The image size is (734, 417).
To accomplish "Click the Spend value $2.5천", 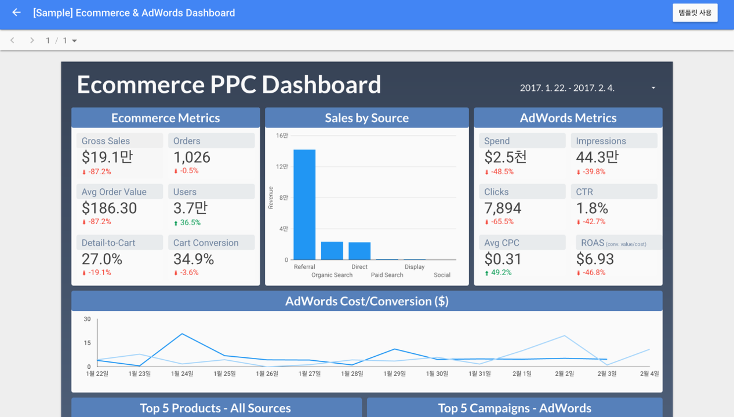I will (506, 157).
